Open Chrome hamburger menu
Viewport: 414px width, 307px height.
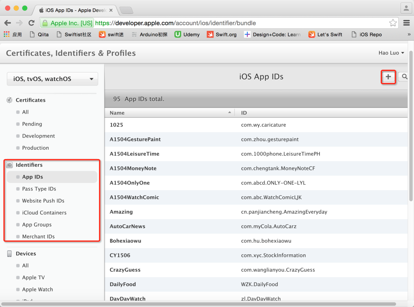click(x=406, y=23)
